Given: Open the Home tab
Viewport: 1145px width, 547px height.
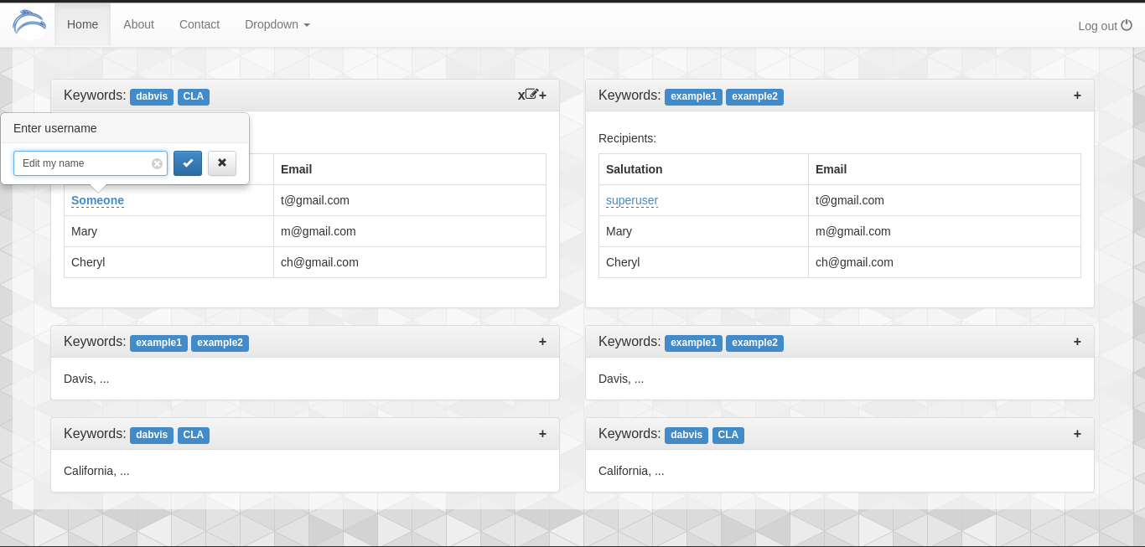Looking at the screenshot, I should 83,24.
